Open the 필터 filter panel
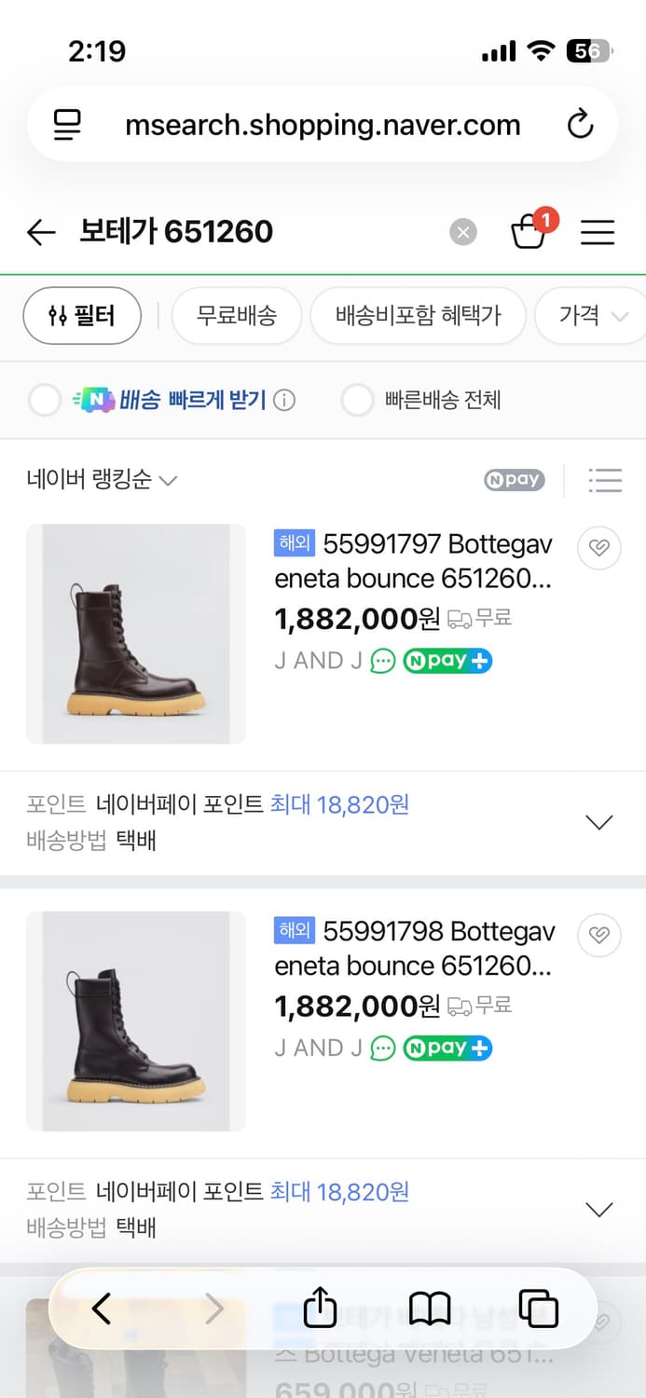 (x=82, y=316)
